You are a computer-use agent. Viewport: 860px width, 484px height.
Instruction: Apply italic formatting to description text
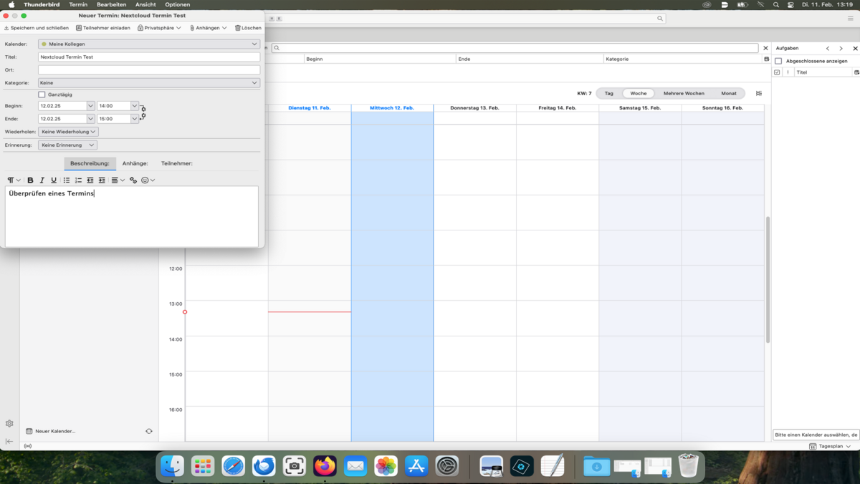[42, 180]
